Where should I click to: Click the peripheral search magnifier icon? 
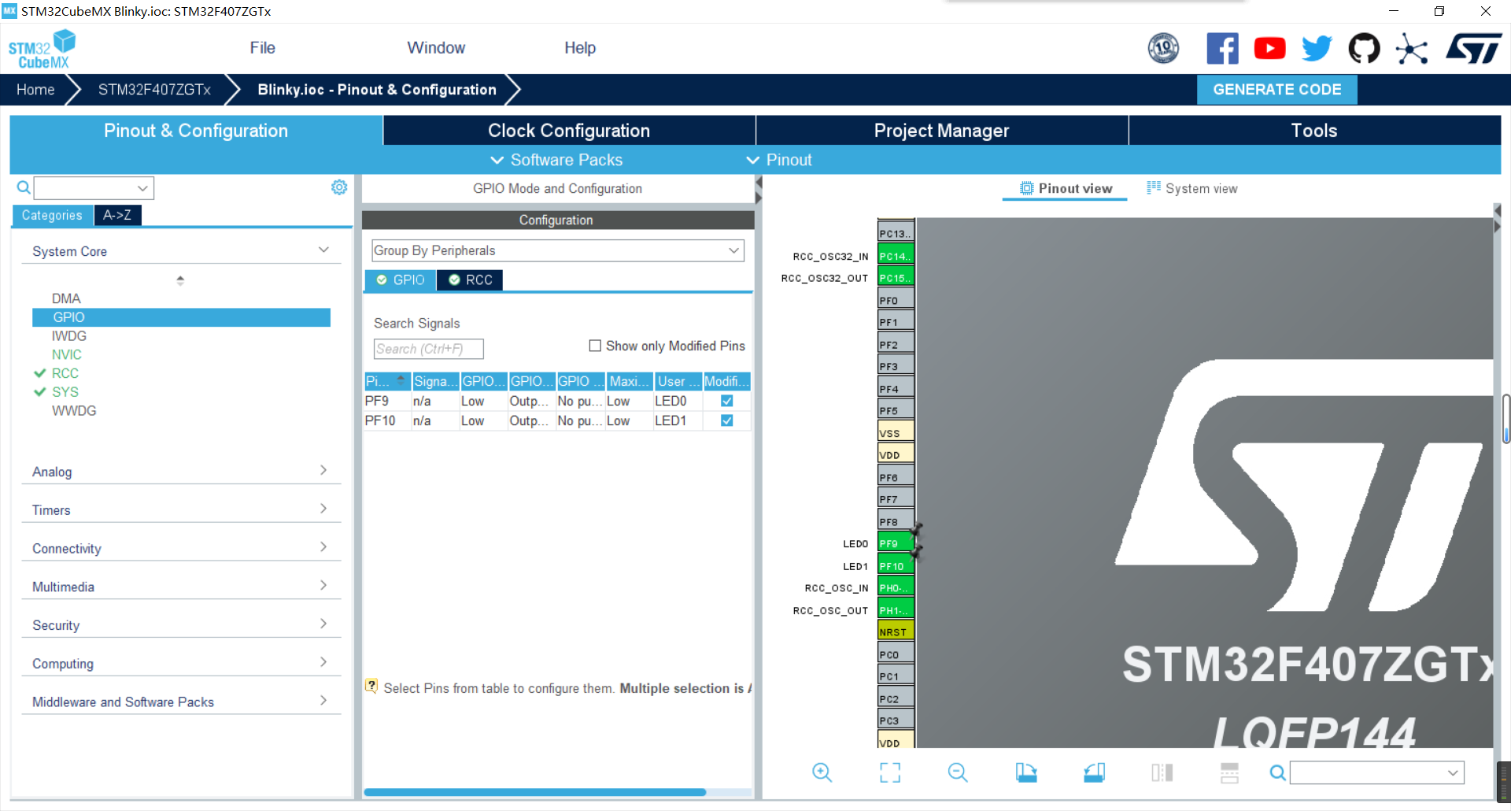(24, 187)
